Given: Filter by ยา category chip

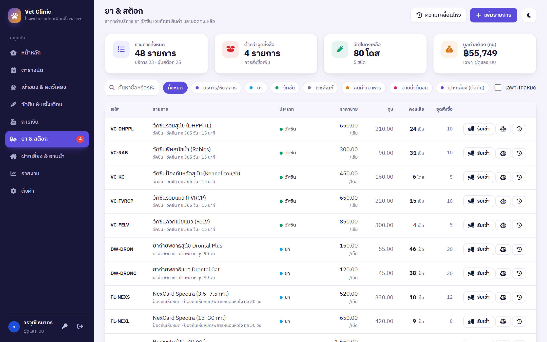Looking at the screenshot, I should [x=256, y=88].
